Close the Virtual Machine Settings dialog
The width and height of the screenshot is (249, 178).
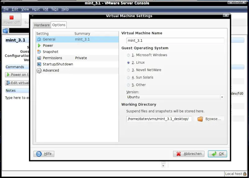click(x=226, y=15)
